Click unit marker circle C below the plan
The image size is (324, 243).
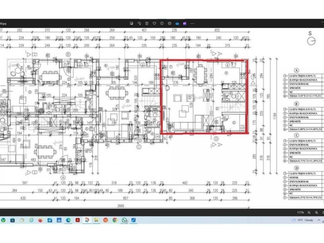139,147
